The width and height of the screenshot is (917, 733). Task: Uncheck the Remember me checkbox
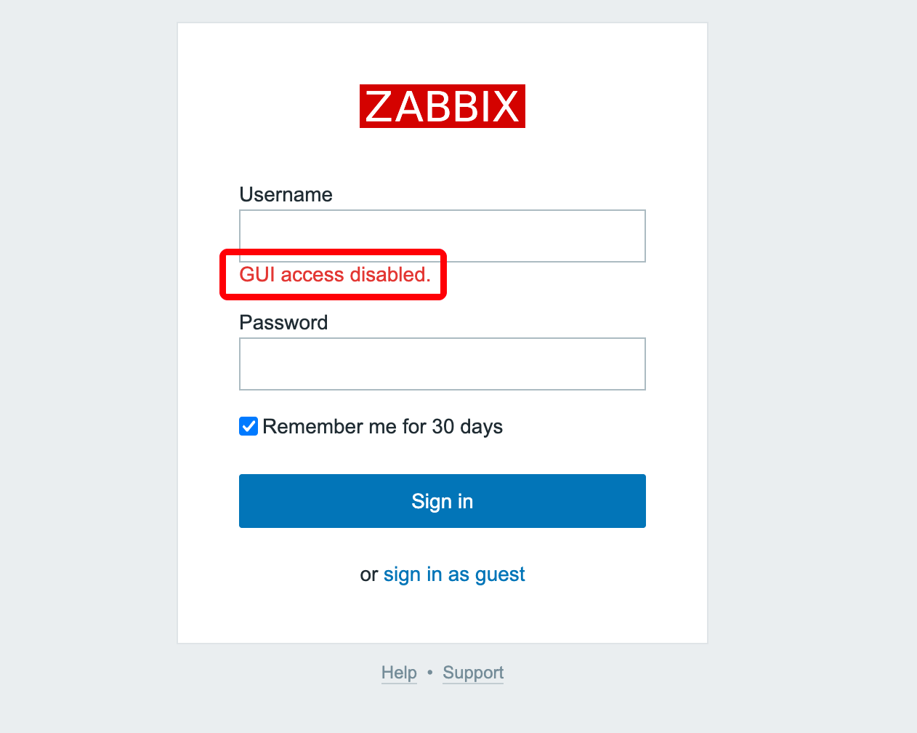pyautogui.click(x=249, y=426)
